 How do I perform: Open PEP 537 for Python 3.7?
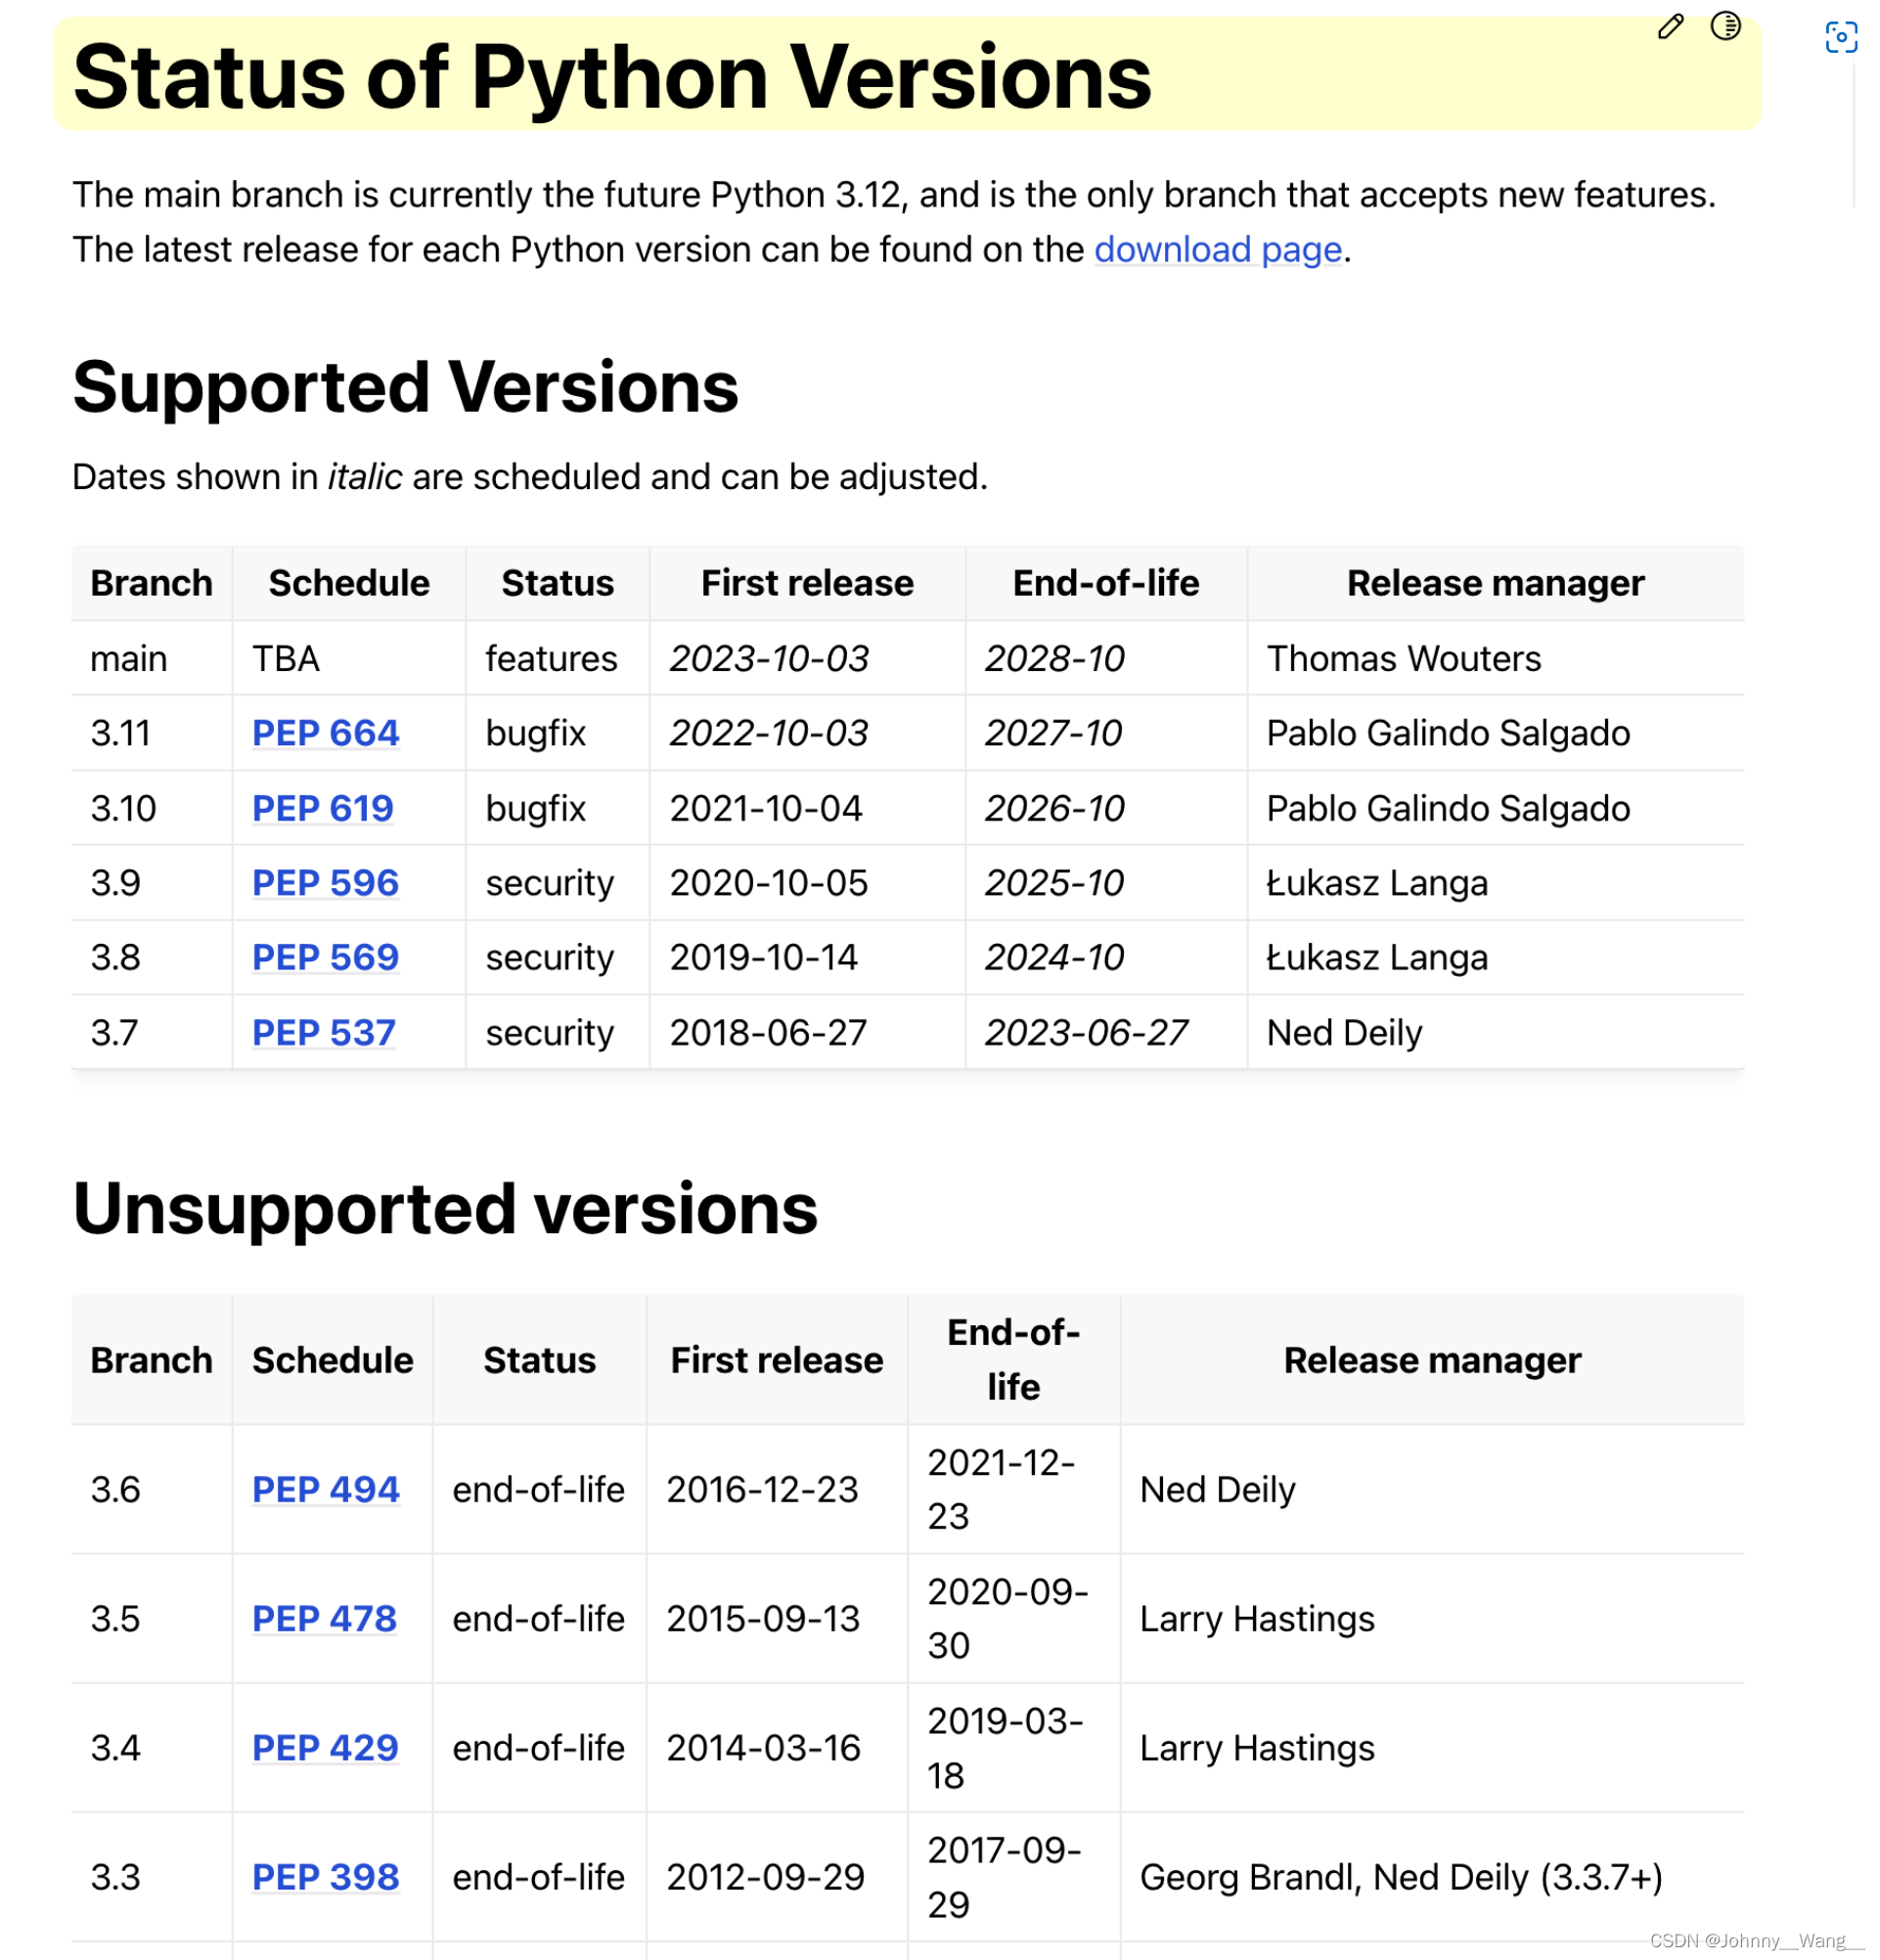(322, 1032)
